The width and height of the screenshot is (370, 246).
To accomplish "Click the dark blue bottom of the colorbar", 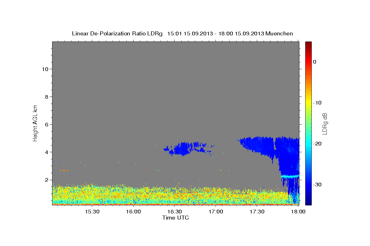I will (x=308, y=201).
